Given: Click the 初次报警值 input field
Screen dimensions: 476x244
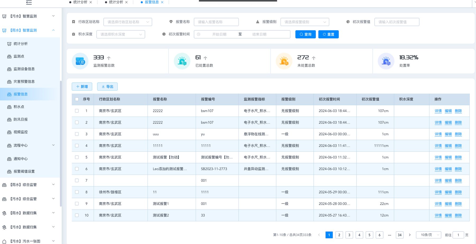Looking at the screenshot, I should [x=397, y=22].
